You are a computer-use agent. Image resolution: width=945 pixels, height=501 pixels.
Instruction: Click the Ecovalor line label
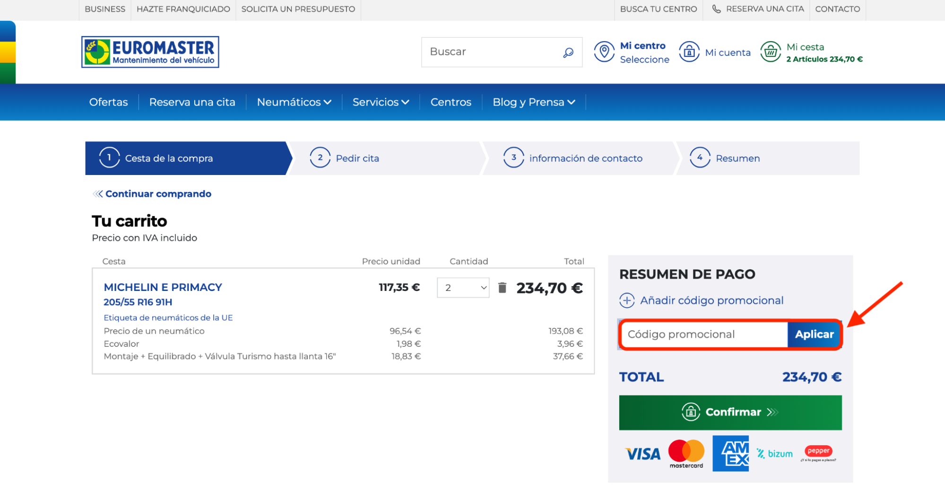point(121,344)
